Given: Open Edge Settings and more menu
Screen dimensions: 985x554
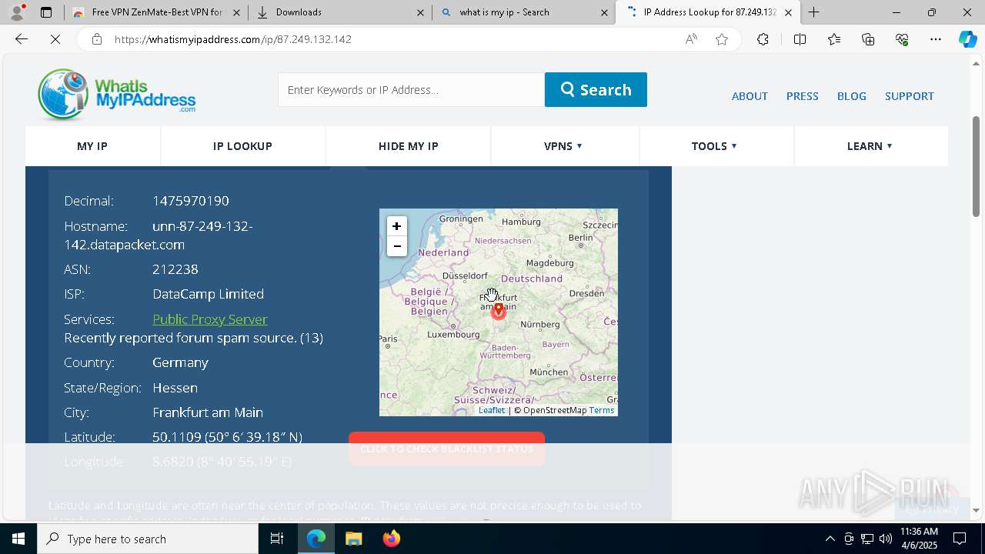Looking at the screenshot, I should pyautogui.click(x=936, y=39).
